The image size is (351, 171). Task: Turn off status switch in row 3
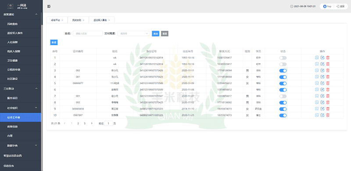[283, 71]
